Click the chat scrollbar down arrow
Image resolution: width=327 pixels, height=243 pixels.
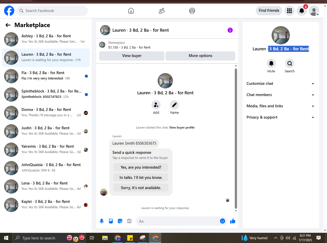pyautogui.click(x=236, y=211)
